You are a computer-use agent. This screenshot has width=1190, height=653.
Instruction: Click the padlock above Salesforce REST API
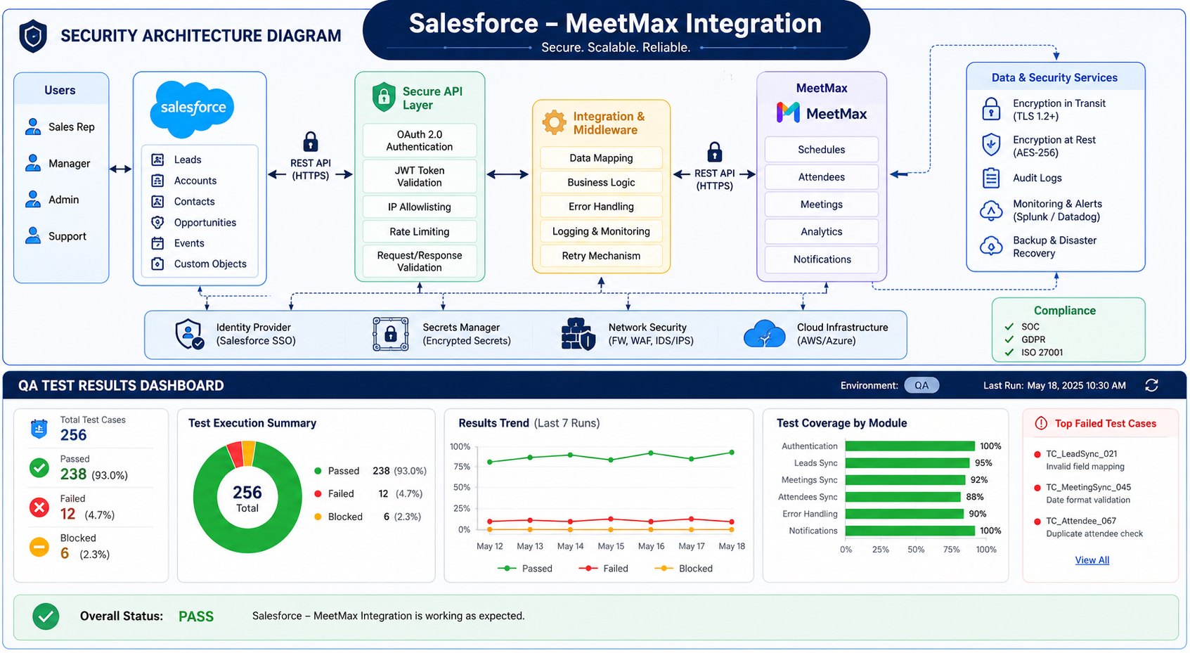tap(310, 141)
